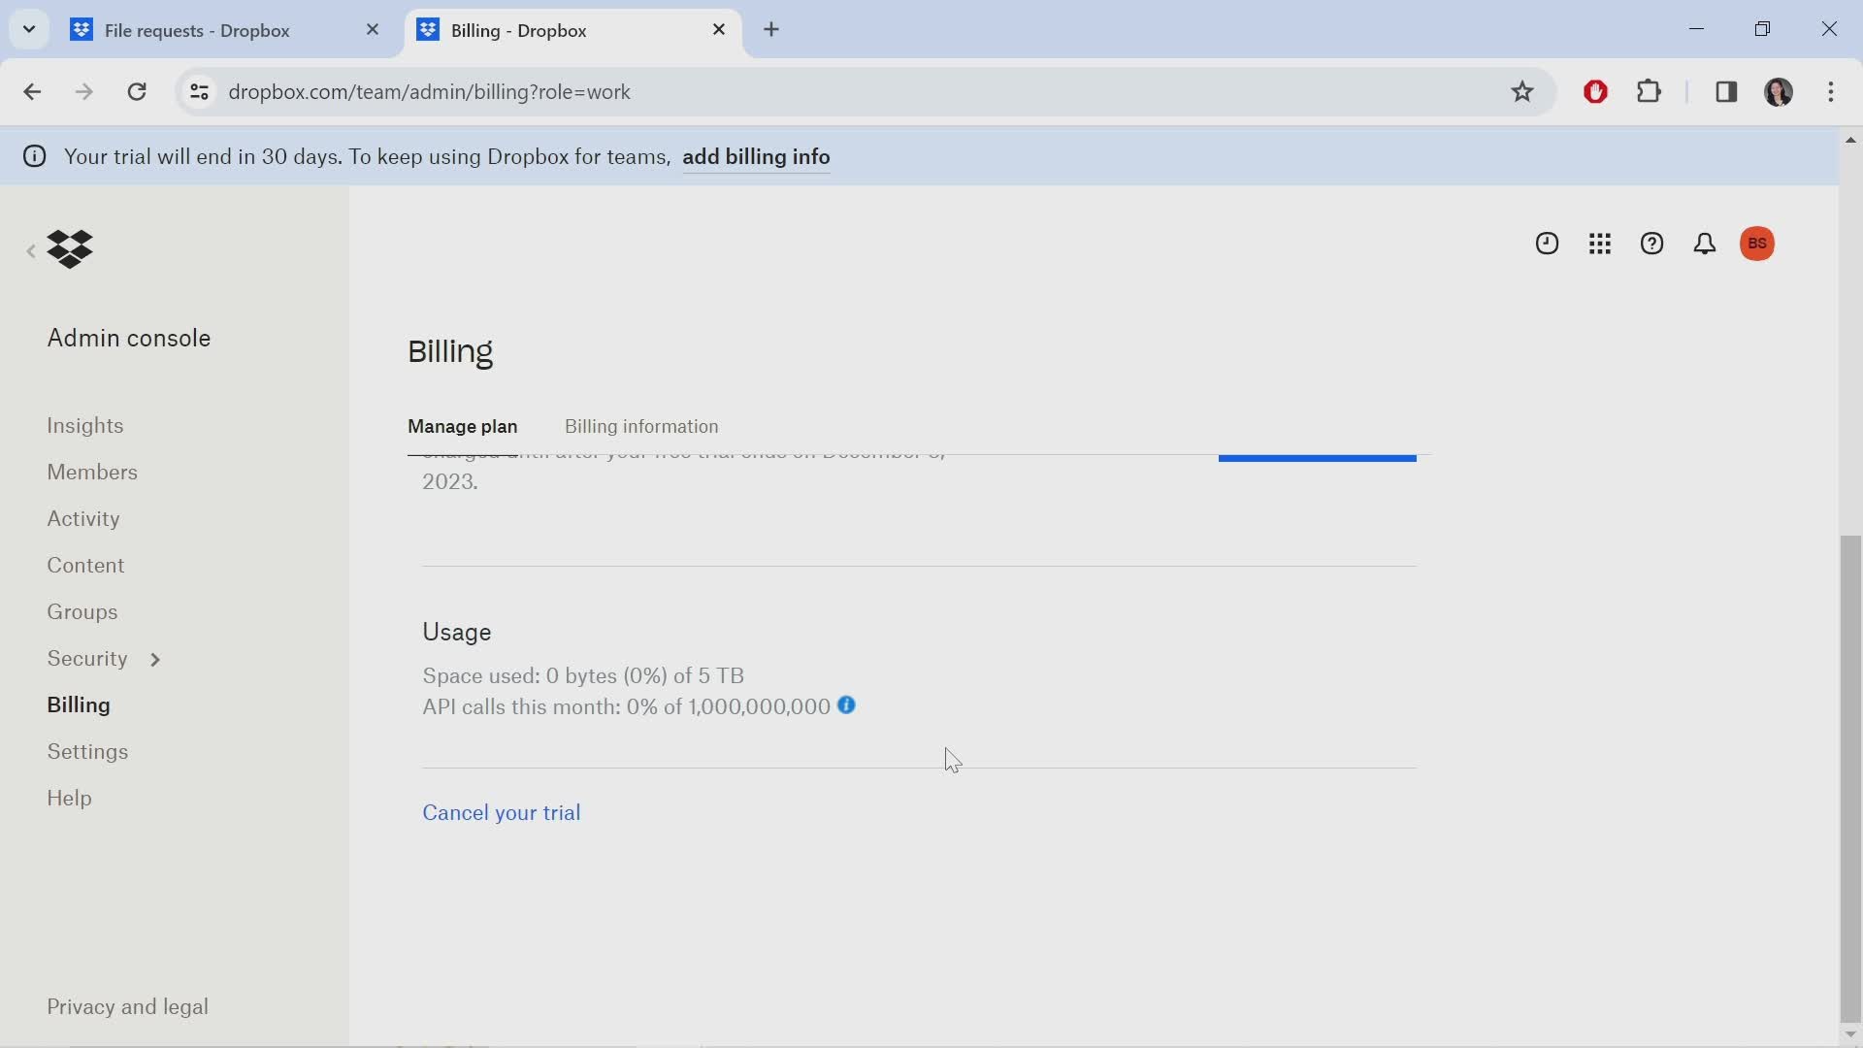Open the grid apps menu icon
This screenshot has height=1048, width=1863.
coord(1599,244)
